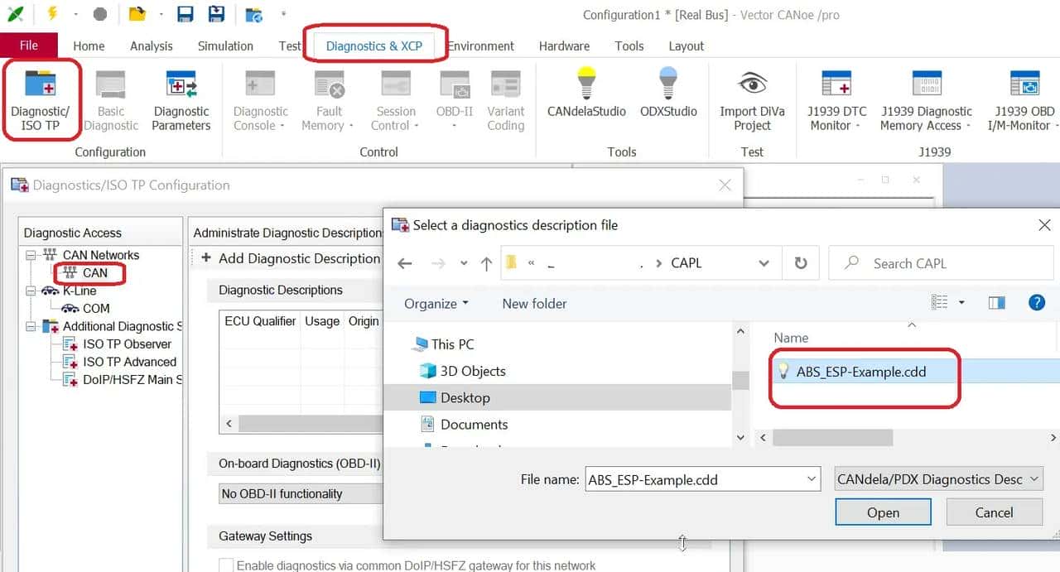Expand the file name combo box
This screenshot has height=572, width=1060.
tap(811, 479)
